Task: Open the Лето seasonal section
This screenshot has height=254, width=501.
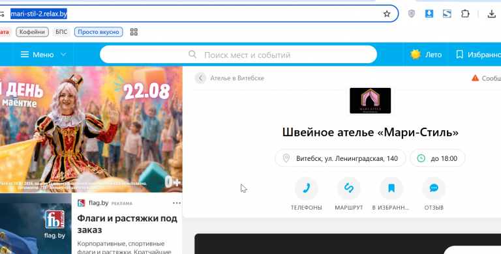Action: click(426, 55)
